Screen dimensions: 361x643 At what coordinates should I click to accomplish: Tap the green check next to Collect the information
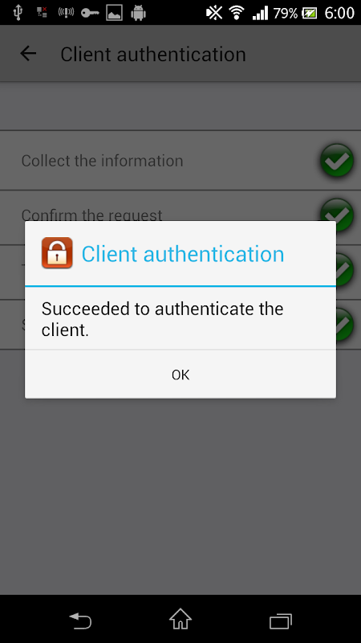[336, 160]
